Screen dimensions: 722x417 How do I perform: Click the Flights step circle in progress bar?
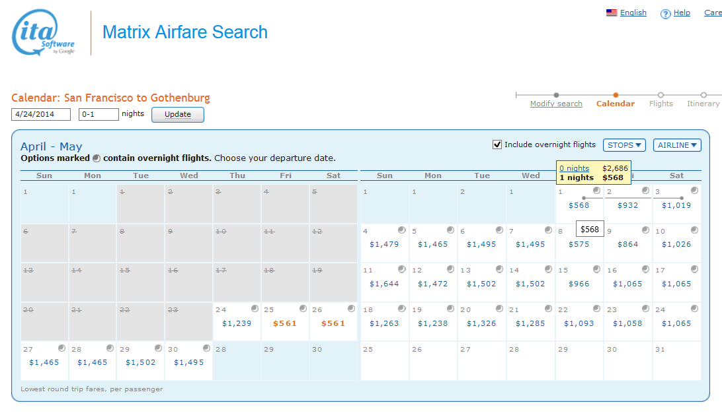[x=661, y=95]
